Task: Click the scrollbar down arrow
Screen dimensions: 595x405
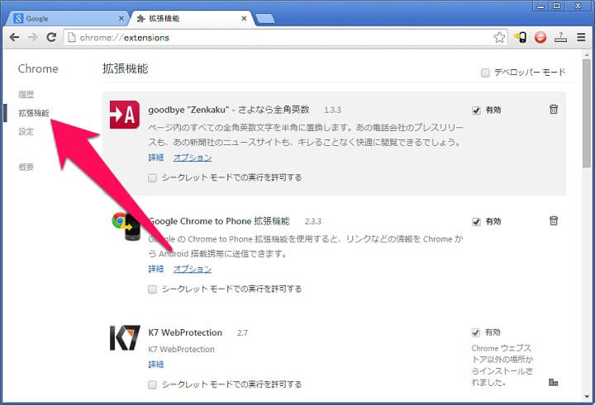Action: [587, 397]
